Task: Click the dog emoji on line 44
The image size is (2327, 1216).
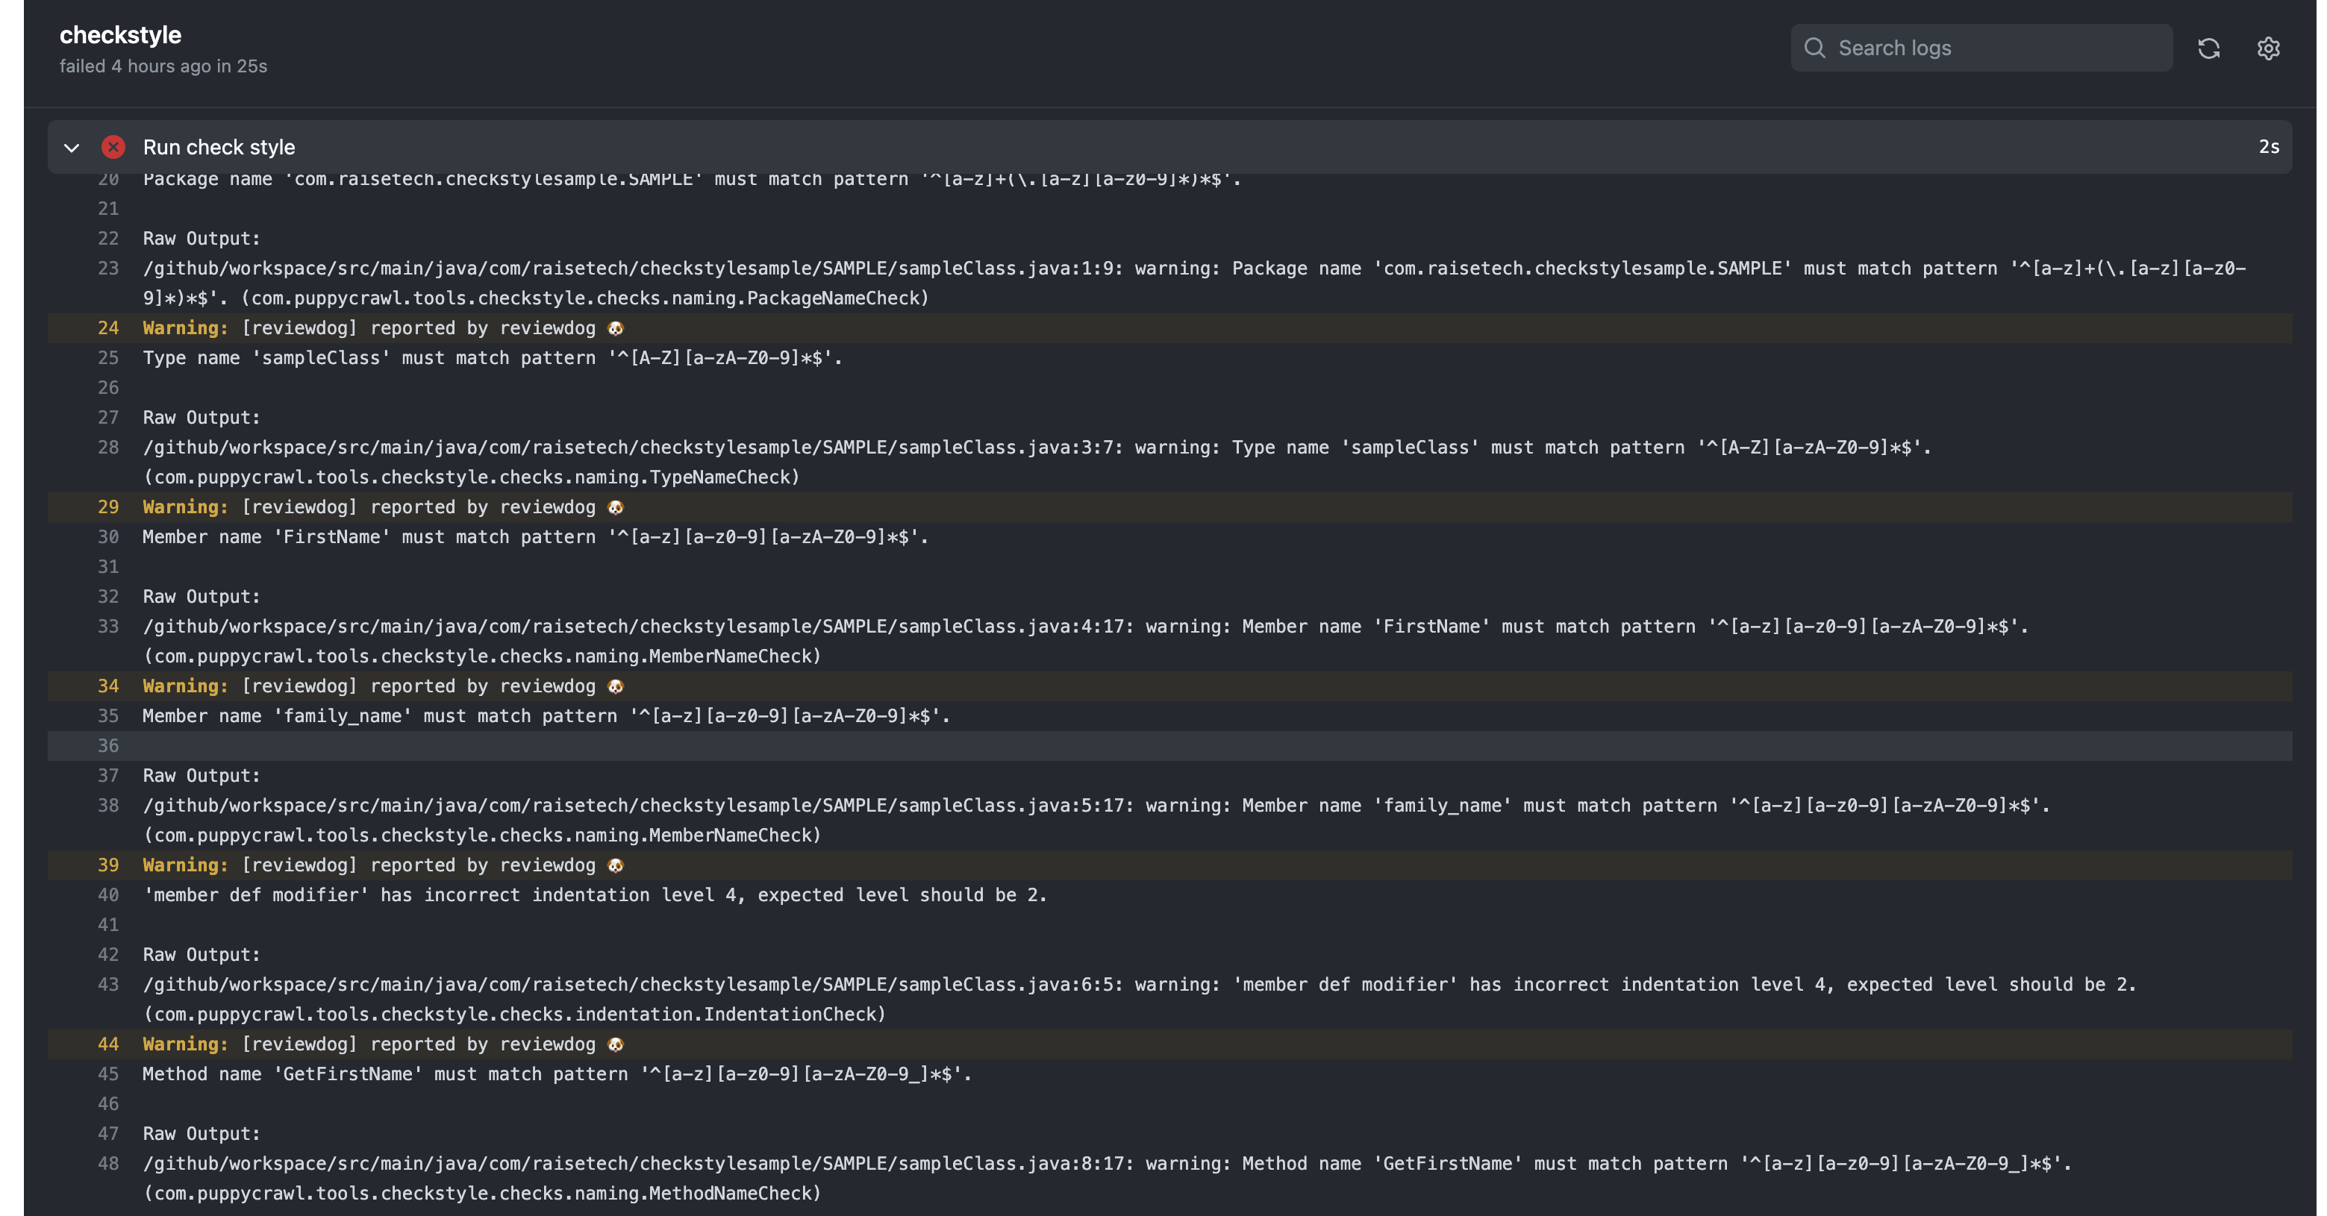Action: click(x=617, y=1044)
